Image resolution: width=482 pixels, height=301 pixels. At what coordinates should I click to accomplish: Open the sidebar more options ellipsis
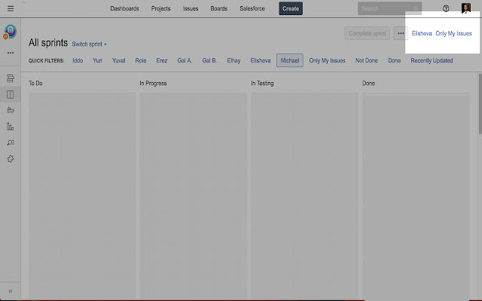(x=11, y=53)
